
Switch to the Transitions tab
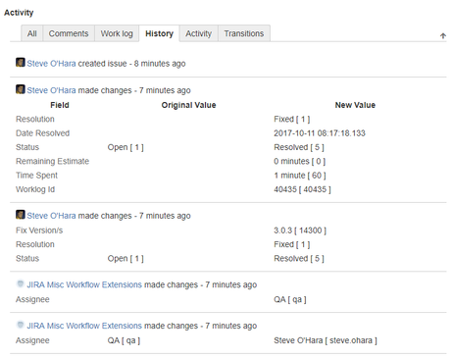point(244,33)
